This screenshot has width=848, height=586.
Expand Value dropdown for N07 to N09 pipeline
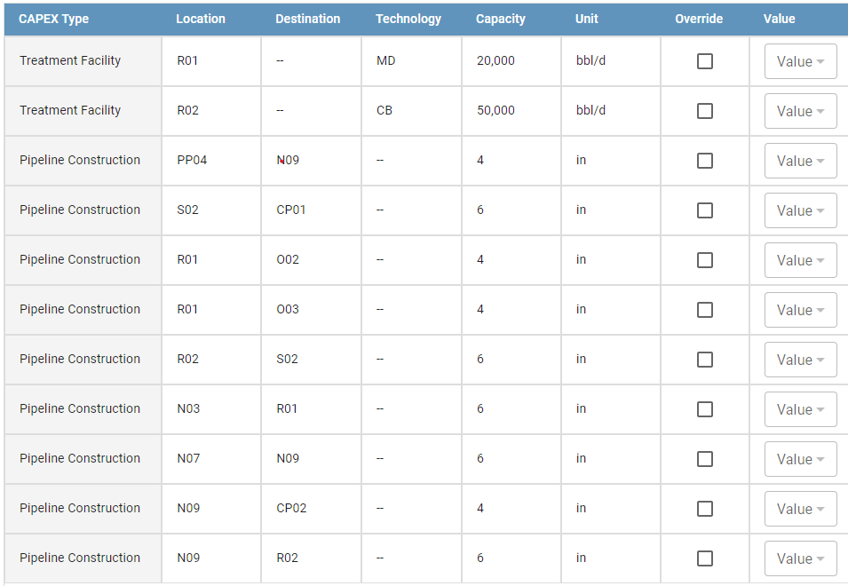(x=800, y=459)
